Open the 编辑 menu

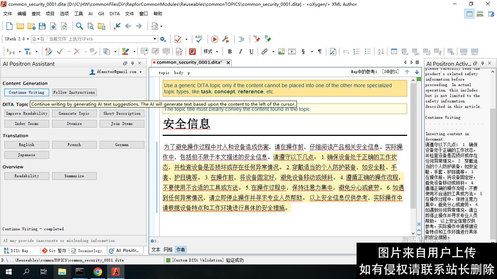(x=22, y=14)
